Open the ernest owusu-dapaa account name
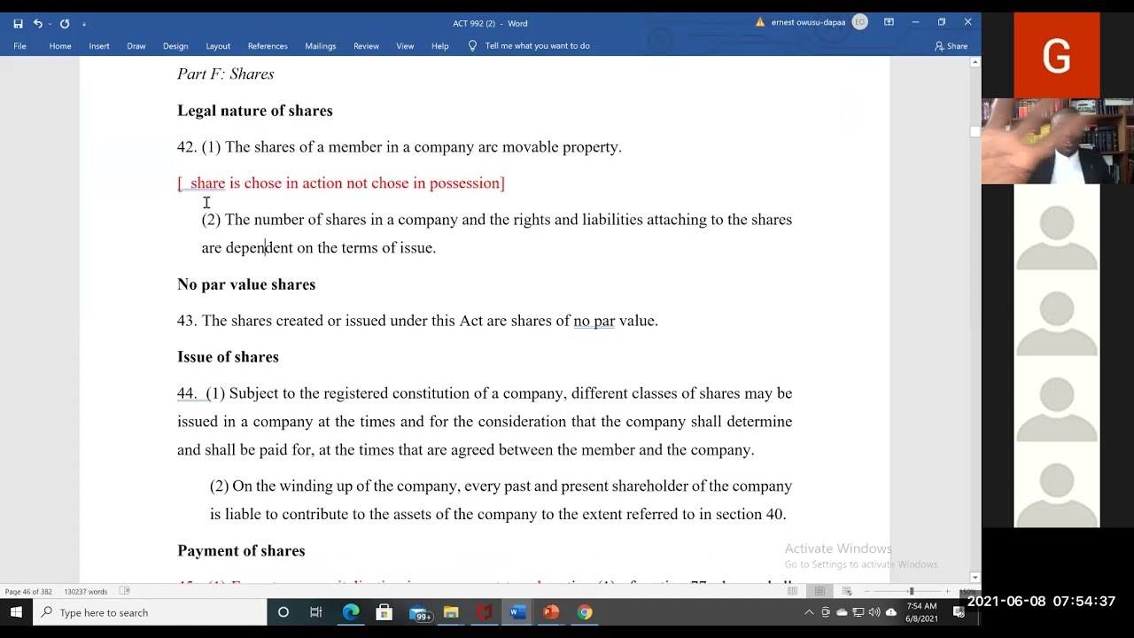The image size is (1134, 638). click(808, 23)
